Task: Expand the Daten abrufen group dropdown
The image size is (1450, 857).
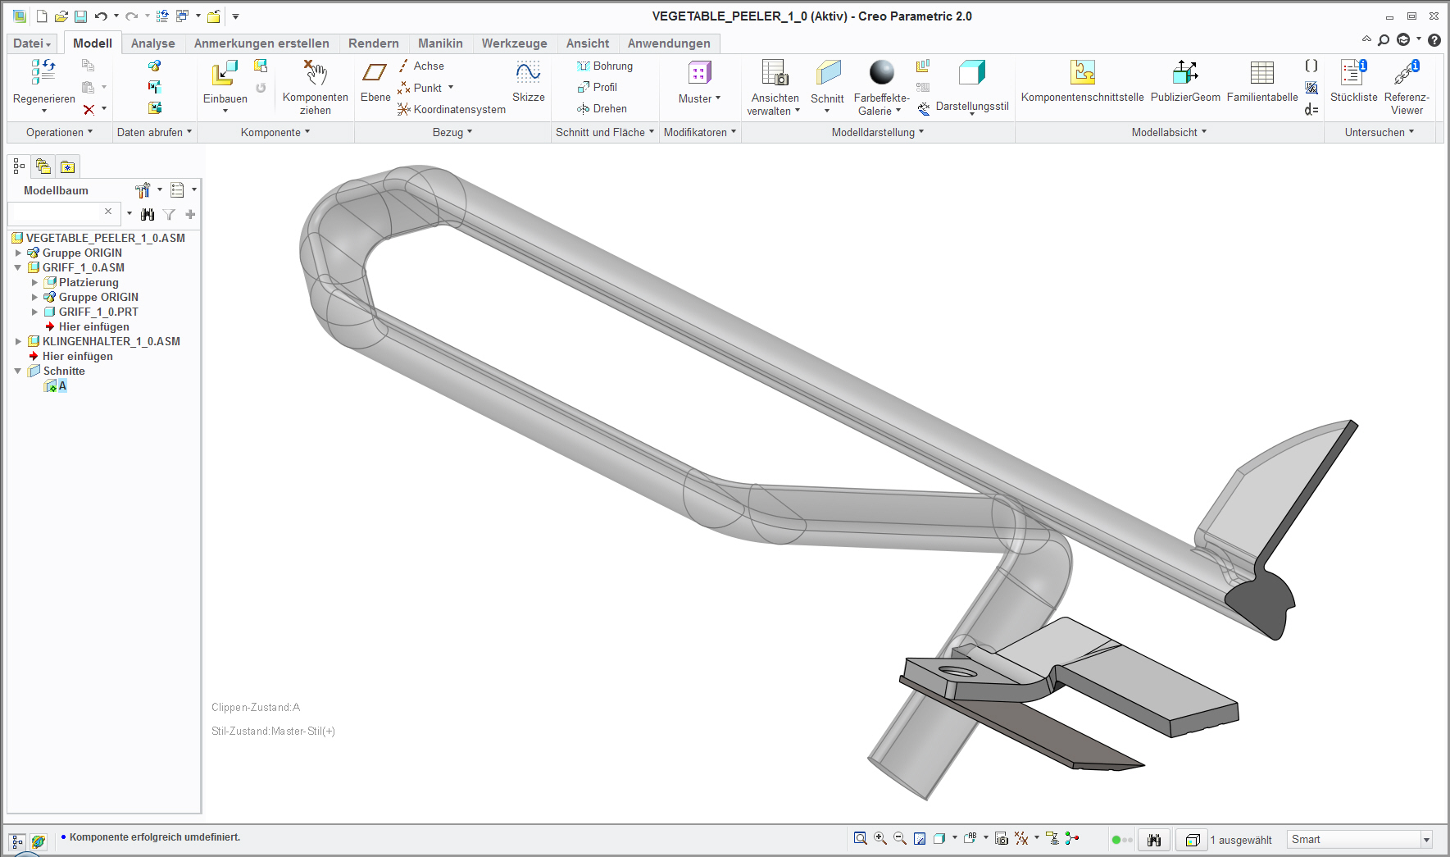Action: click(x=154, y=132)
